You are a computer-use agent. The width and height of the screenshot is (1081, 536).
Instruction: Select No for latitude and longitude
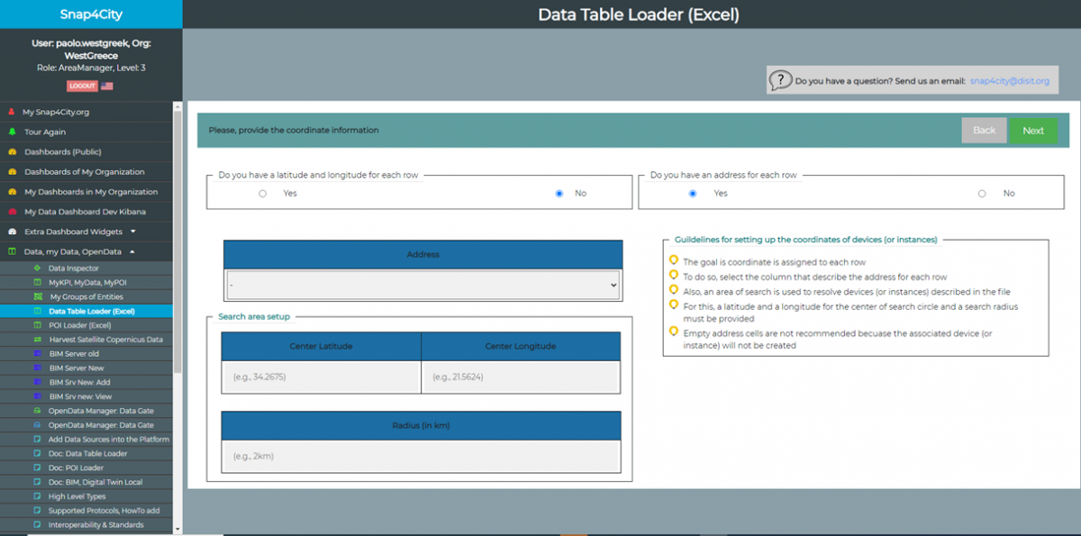pos(559,194)
